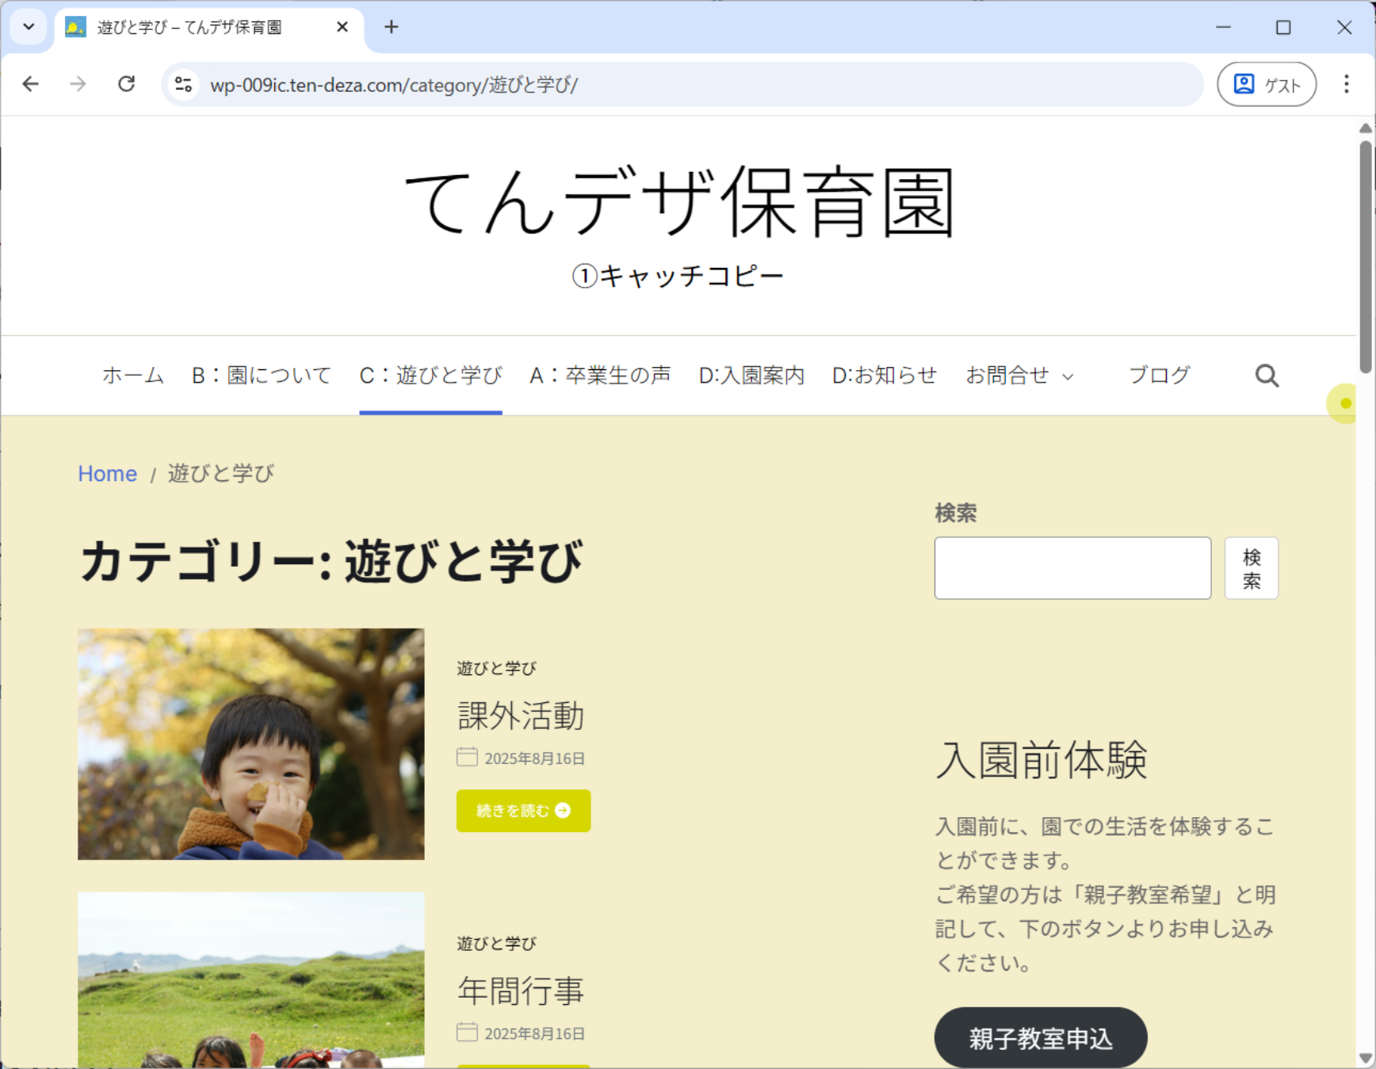Click the Home breadcrumb link
This screenshot has width=1376, height=1069.
click(107, 474)
